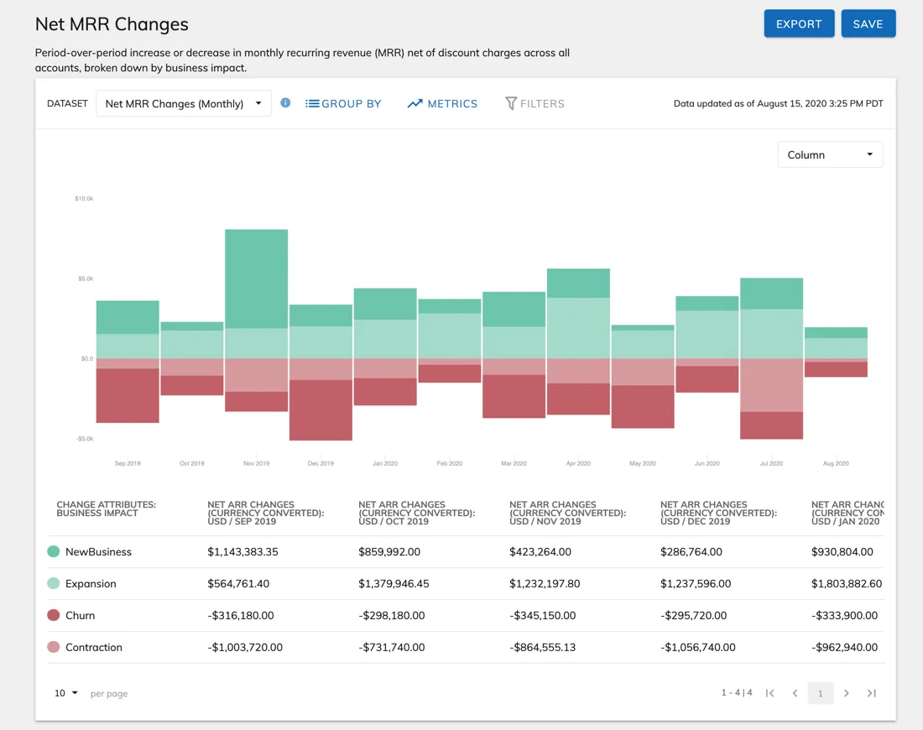Click the $423,264.00 cell
Screen dimensions: 923x730
coord(540,551)
